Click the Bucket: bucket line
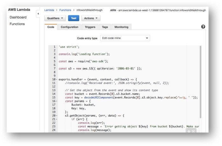This screenshot has height=146, width=222. point(83,105)
